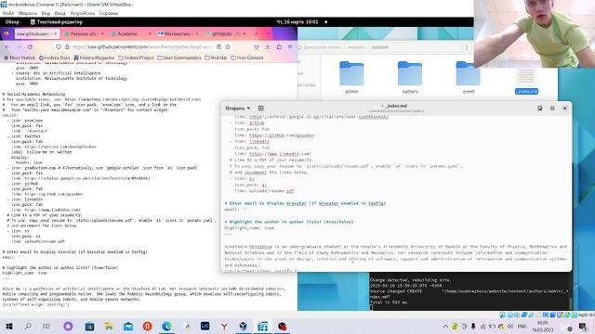Click Windows taskbar clock
The height and width of the screenshot is (334, 595).
543,327
